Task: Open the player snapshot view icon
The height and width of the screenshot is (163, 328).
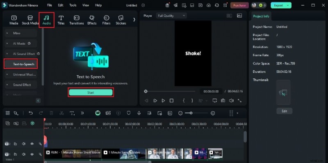Action: (239, 16)
